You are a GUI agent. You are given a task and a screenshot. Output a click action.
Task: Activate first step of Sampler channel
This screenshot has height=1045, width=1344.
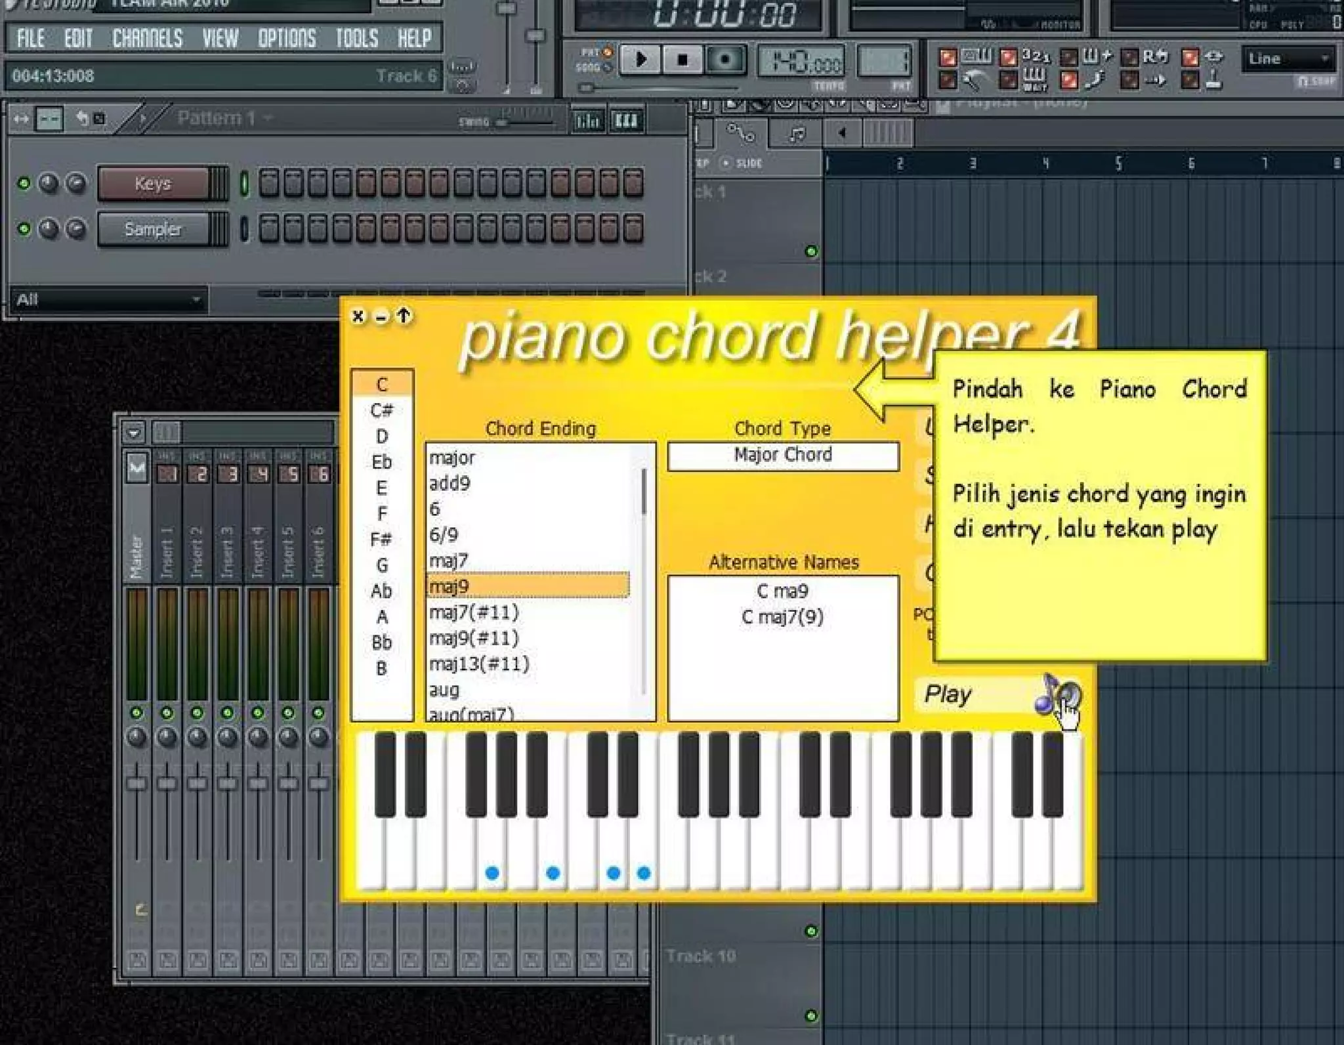coord(268,228)
